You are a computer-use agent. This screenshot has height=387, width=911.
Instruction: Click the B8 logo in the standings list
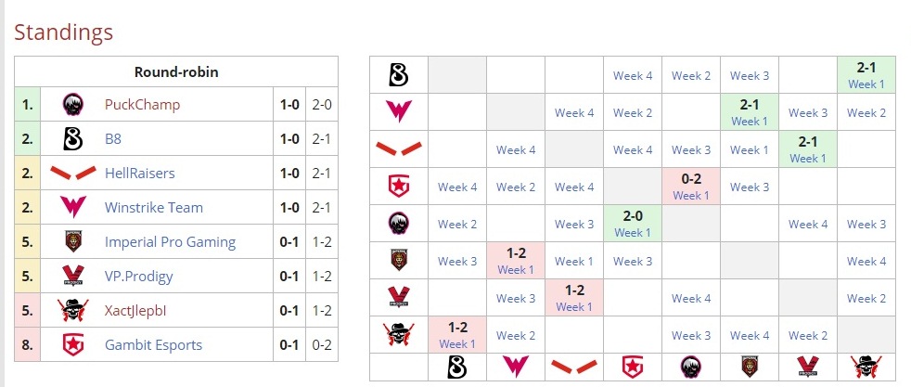(x=73, y=139)
